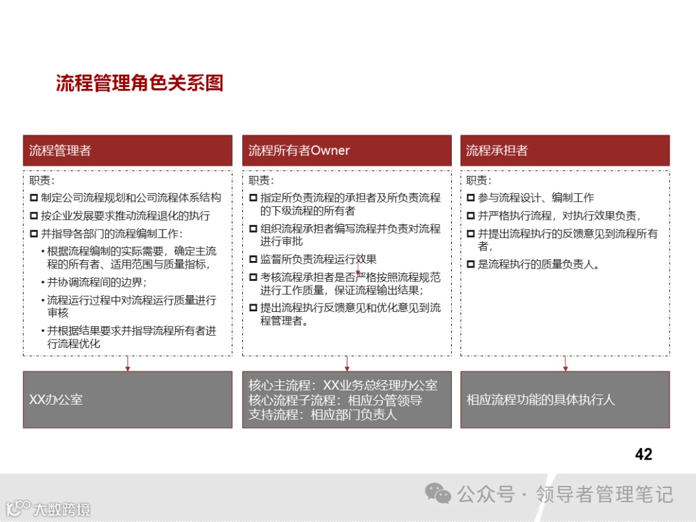Click the 指定所负责流程的承担者 bullet
The height and width of the screenshot is (522, 696).
(x=345, y=204)
